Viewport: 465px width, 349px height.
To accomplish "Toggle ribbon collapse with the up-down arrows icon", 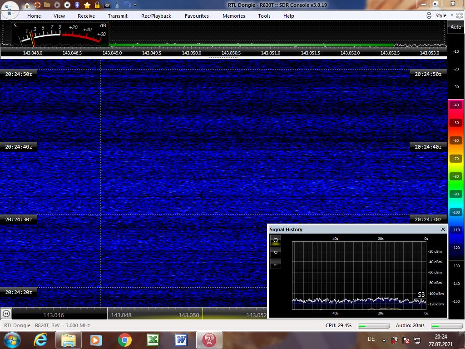I will [429, 15].
